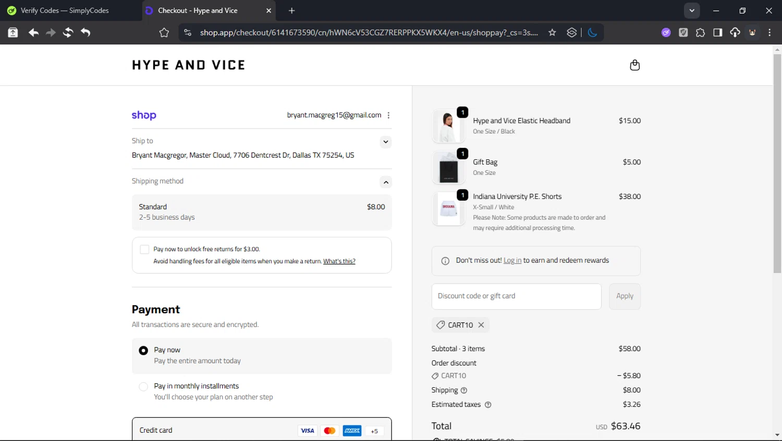Click the purple round extension icon

pos(666,33)
